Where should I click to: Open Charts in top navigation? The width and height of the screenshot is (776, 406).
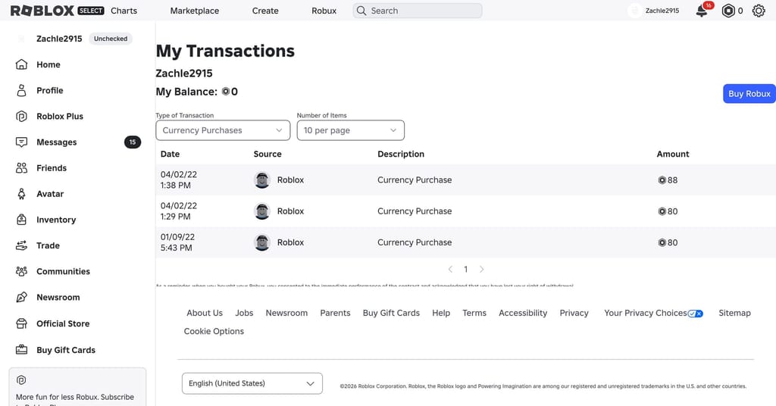[124, 11]
